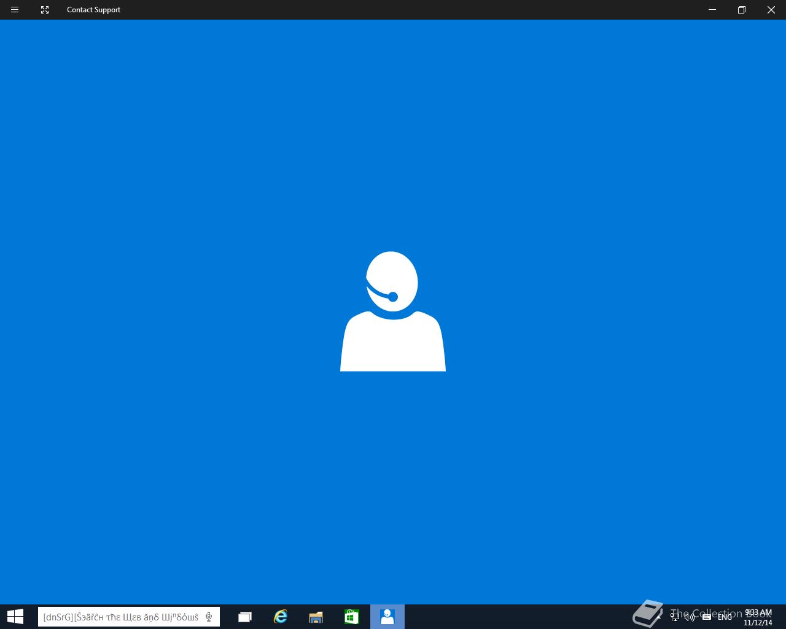This screenshot has width=786, height=629.
Task: Open the network status tray icon
Action: [674, 617]
